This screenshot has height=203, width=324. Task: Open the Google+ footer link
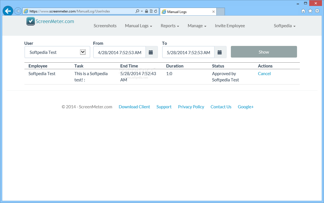(x=245, y=107)
